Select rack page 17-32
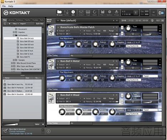Screen dimensions: 167x140 tap(131, 21)
